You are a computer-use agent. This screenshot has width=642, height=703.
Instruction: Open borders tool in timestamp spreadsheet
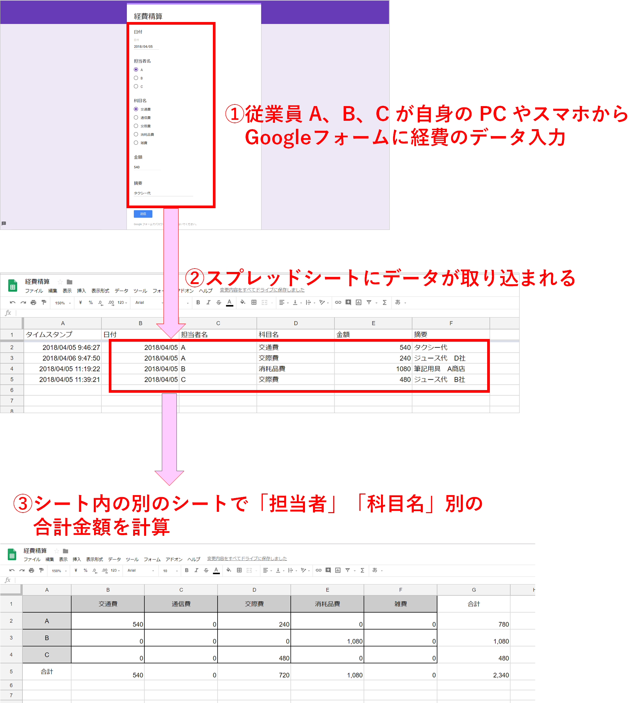(x=254, y=302)
